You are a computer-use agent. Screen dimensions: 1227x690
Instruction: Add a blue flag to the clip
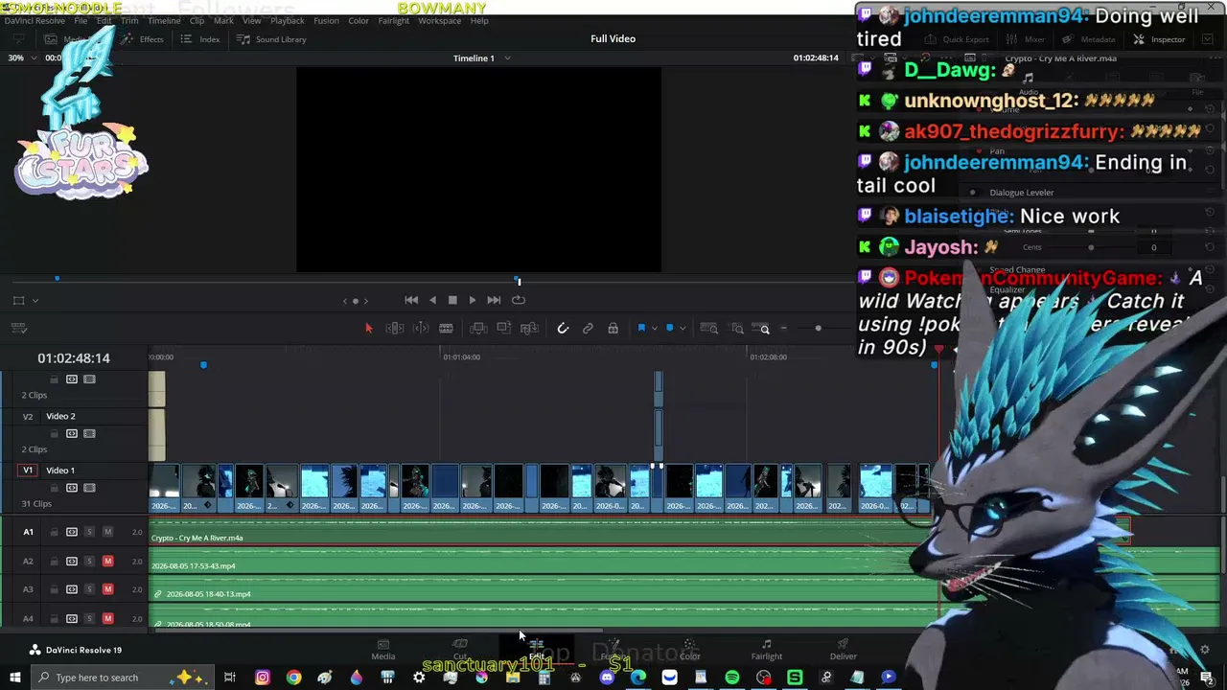[641, 329]
